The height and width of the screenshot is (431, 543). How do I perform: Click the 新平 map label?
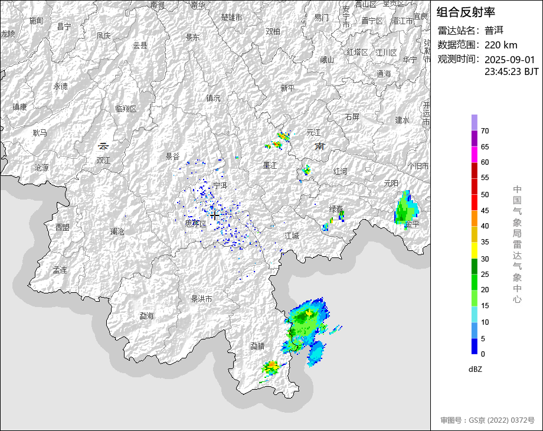pyautogui.click(x=287, y=88)
